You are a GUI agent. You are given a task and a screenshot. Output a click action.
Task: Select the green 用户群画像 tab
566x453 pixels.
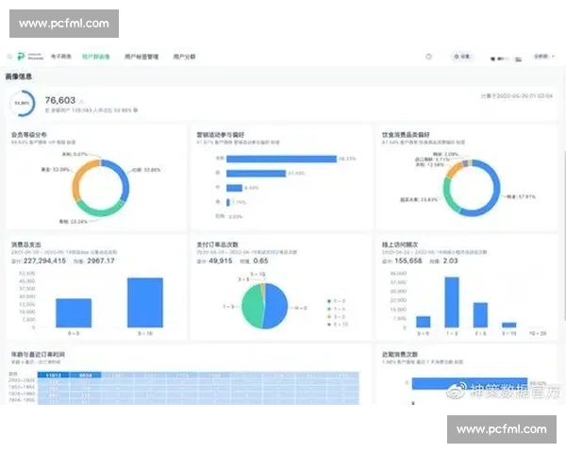[x=95, y=57]
